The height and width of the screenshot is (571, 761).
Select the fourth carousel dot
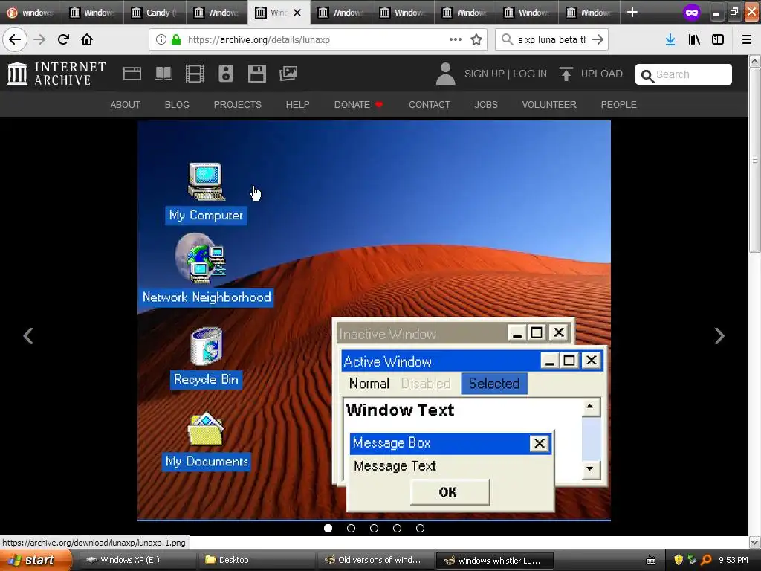pyautogui.click(x=397, y=529)
